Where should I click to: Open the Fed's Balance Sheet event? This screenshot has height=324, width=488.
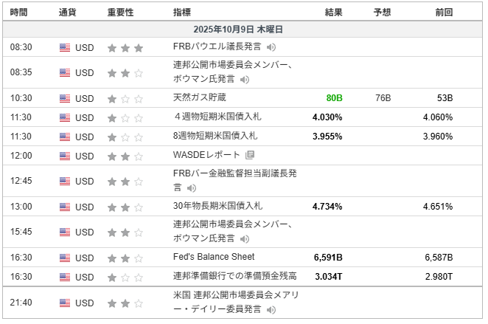214,257
